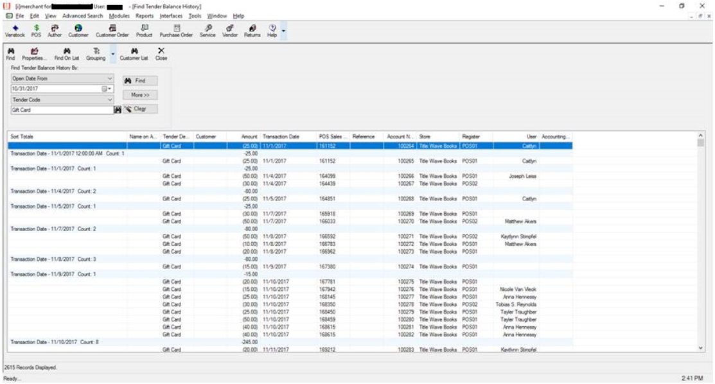This screenshot has width=715, height=384.
Task: Open the Reports menu
Action: point(145,16)
